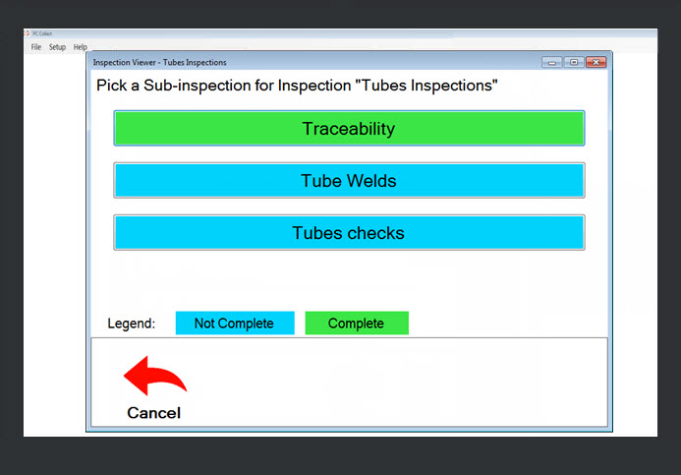Minimize the Inspection Viewer dialog

coord(552,62)
